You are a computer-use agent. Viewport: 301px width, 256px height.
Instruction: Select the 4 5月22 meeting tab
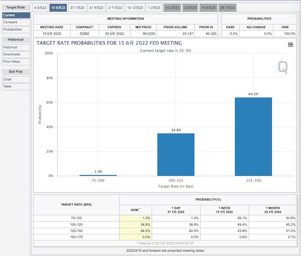[40, 7]
